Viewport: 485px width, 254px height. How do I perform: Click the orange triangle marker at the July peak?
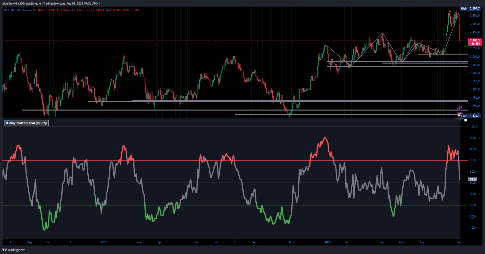[450, 11]
